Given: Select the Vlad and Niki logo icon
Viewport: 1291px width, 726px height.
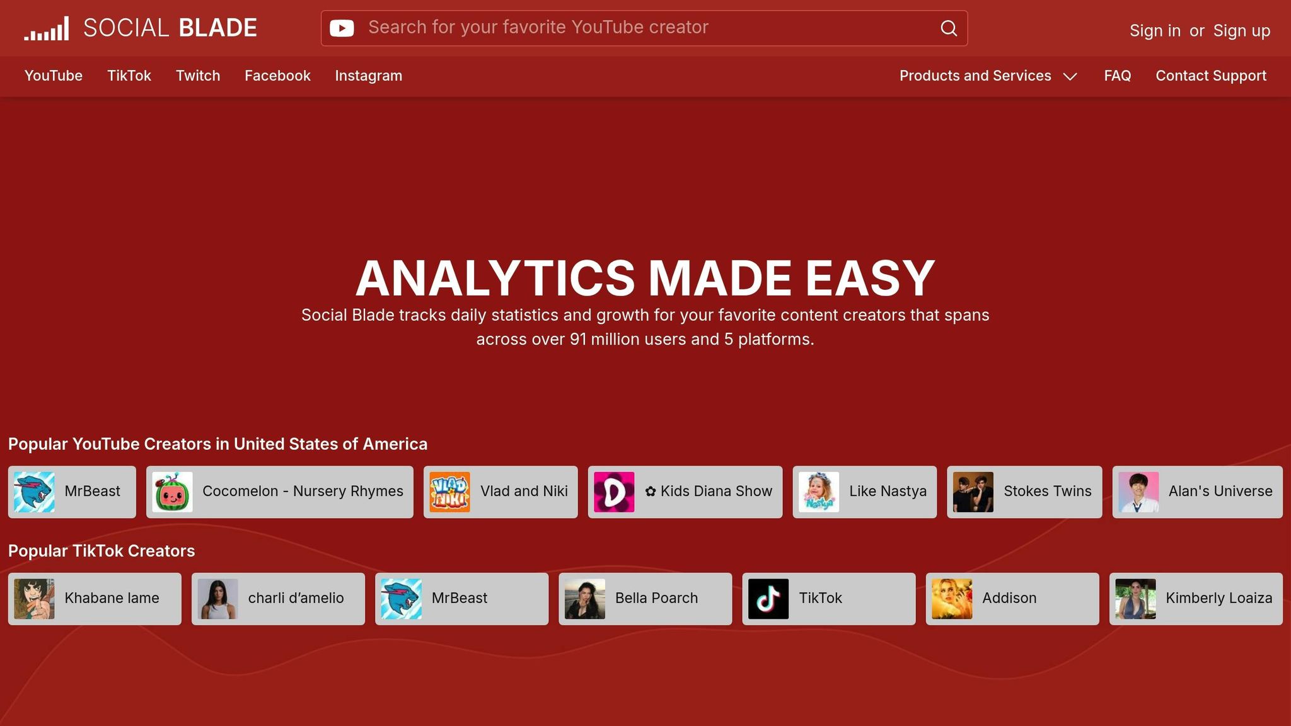Looking at the screenshot, I should pos(449,492).
